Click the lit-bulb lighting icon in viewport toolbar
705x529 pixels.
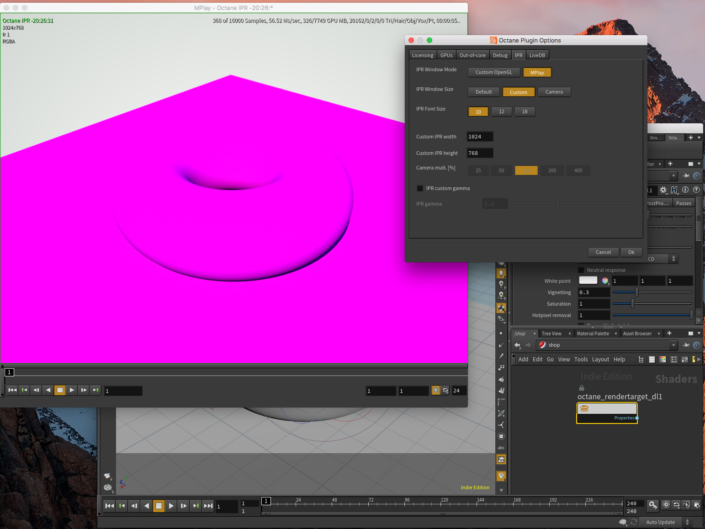pyautogui.click(x=501, y=273)
